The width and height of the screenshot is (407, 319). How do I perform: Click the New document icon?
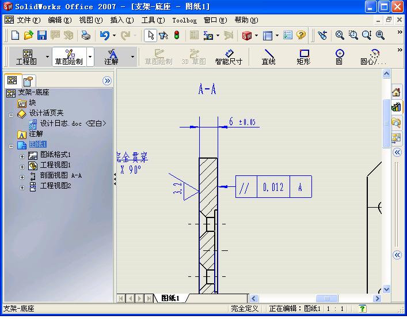point(16,35)
